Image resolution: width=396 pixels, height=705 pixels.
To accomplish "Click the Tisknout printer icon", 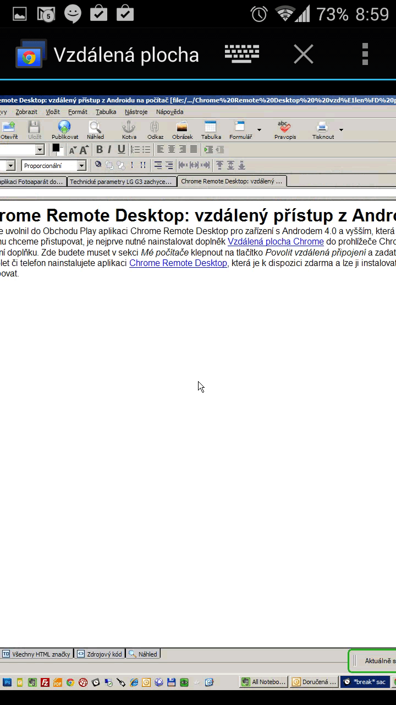I will click(323, 130).
